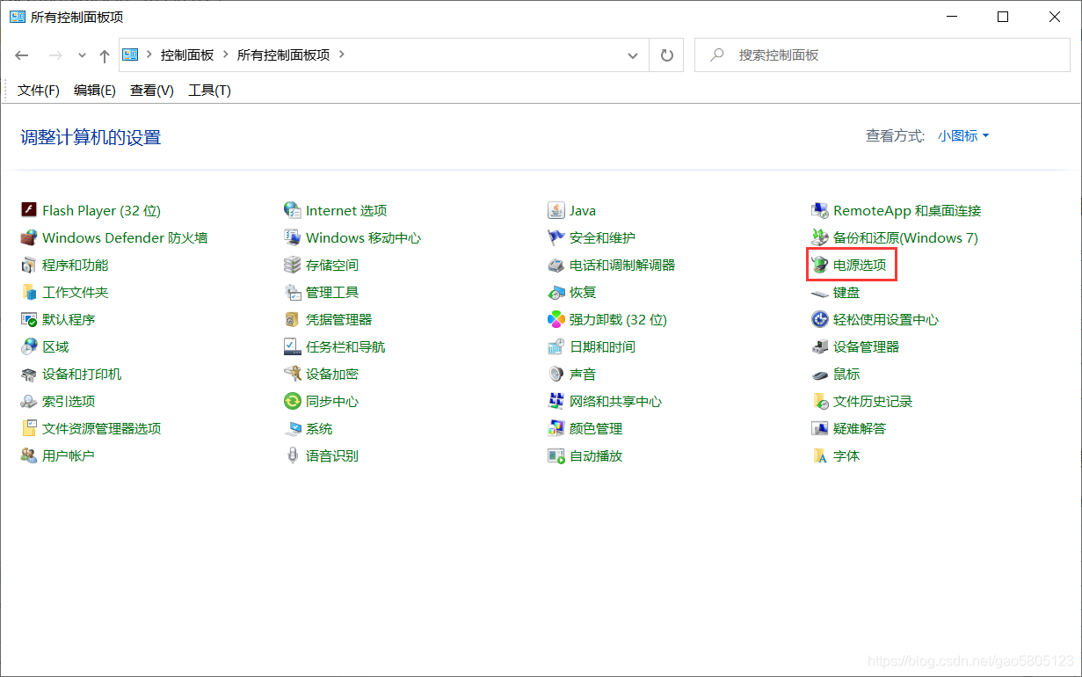Select the 控制面板 breadcrumb segment
Screen dimensions: 1082x677
[x=187, y=55]
